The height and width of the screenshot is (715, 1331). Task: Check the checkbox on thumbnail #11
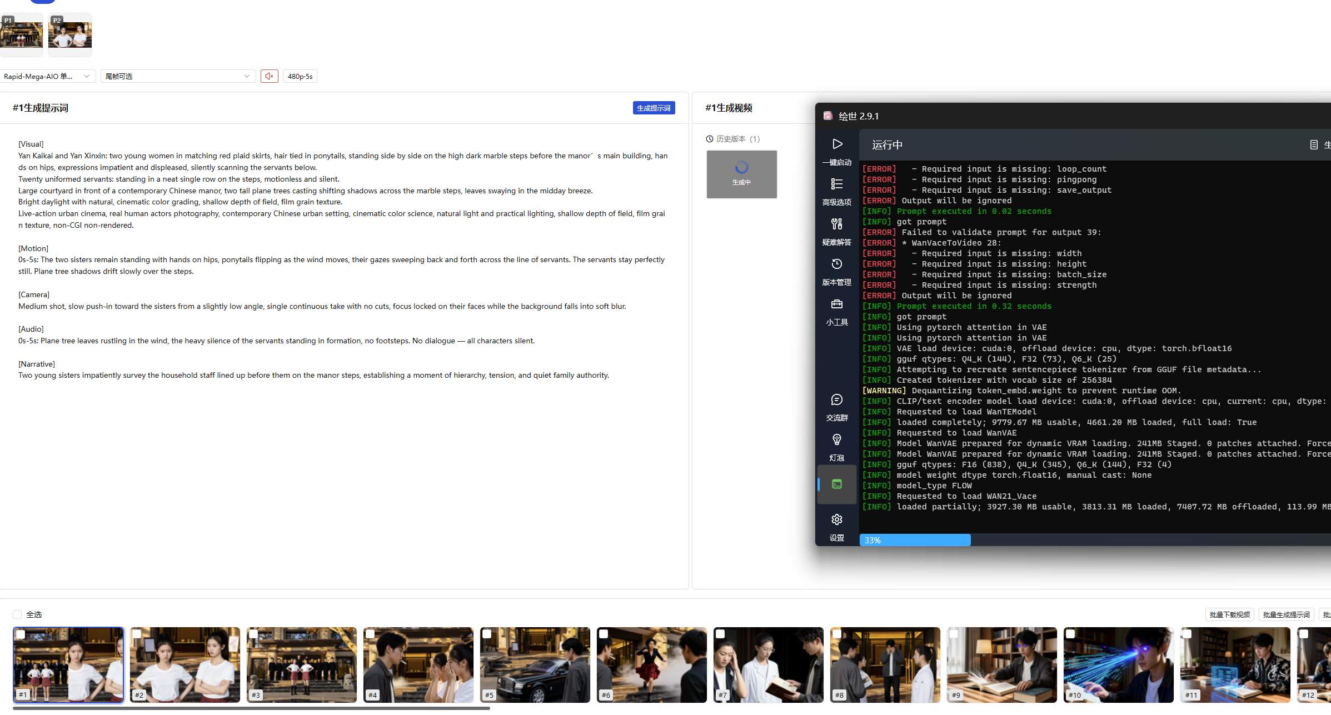1188,634
